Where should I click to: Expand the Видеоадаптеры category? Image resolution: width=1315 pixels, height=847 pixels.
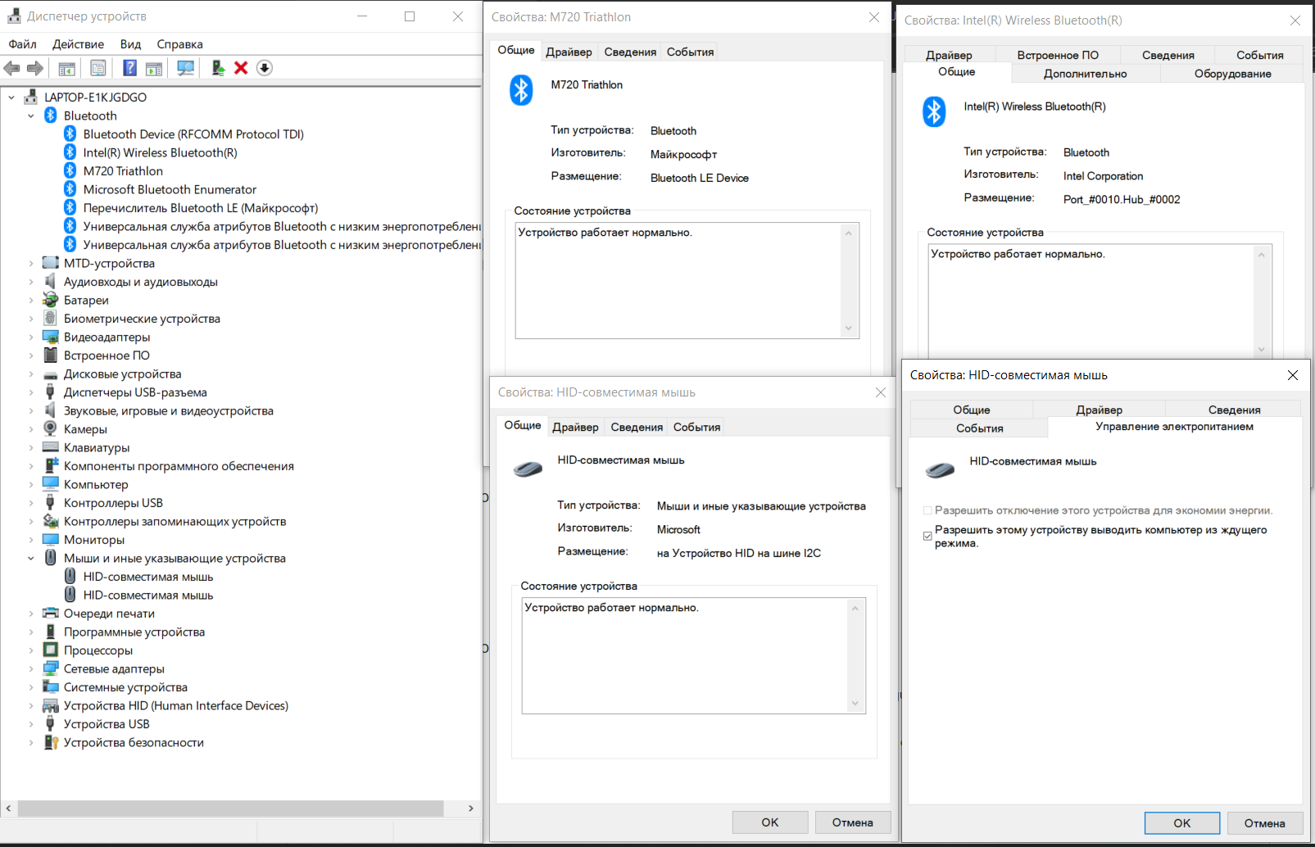31,337
